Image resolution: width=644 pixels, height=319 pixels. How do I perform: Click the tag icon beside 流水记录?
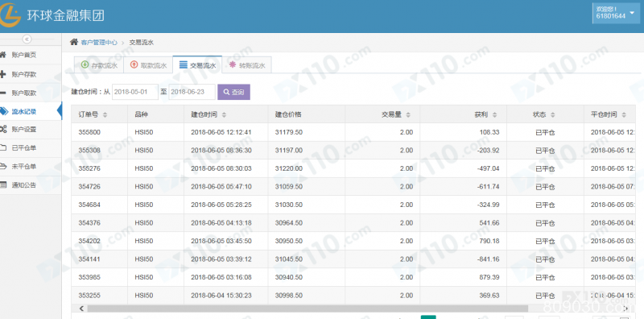[3, 111]
